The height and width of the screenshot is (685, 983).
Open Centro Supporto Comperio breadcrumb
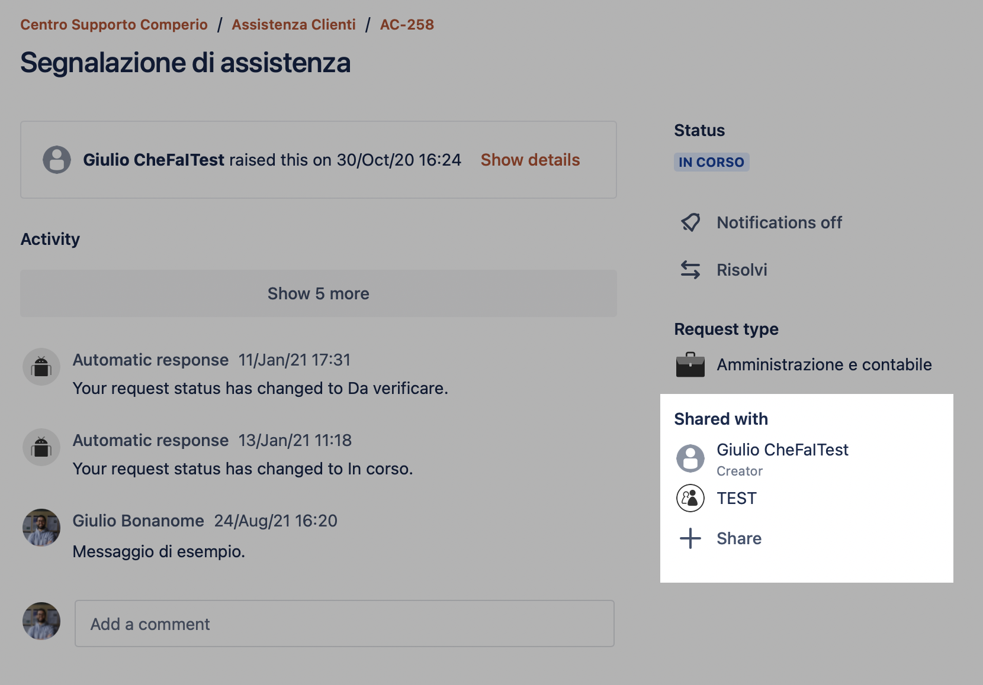coord(114,24)
